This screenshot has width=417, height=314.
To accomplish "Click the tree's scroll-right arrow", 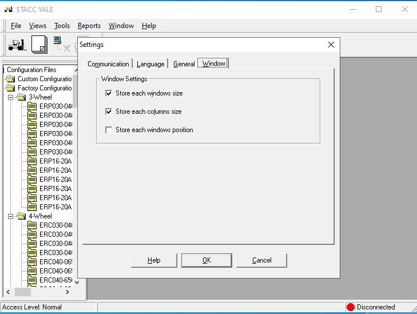I will coord(67,292).
